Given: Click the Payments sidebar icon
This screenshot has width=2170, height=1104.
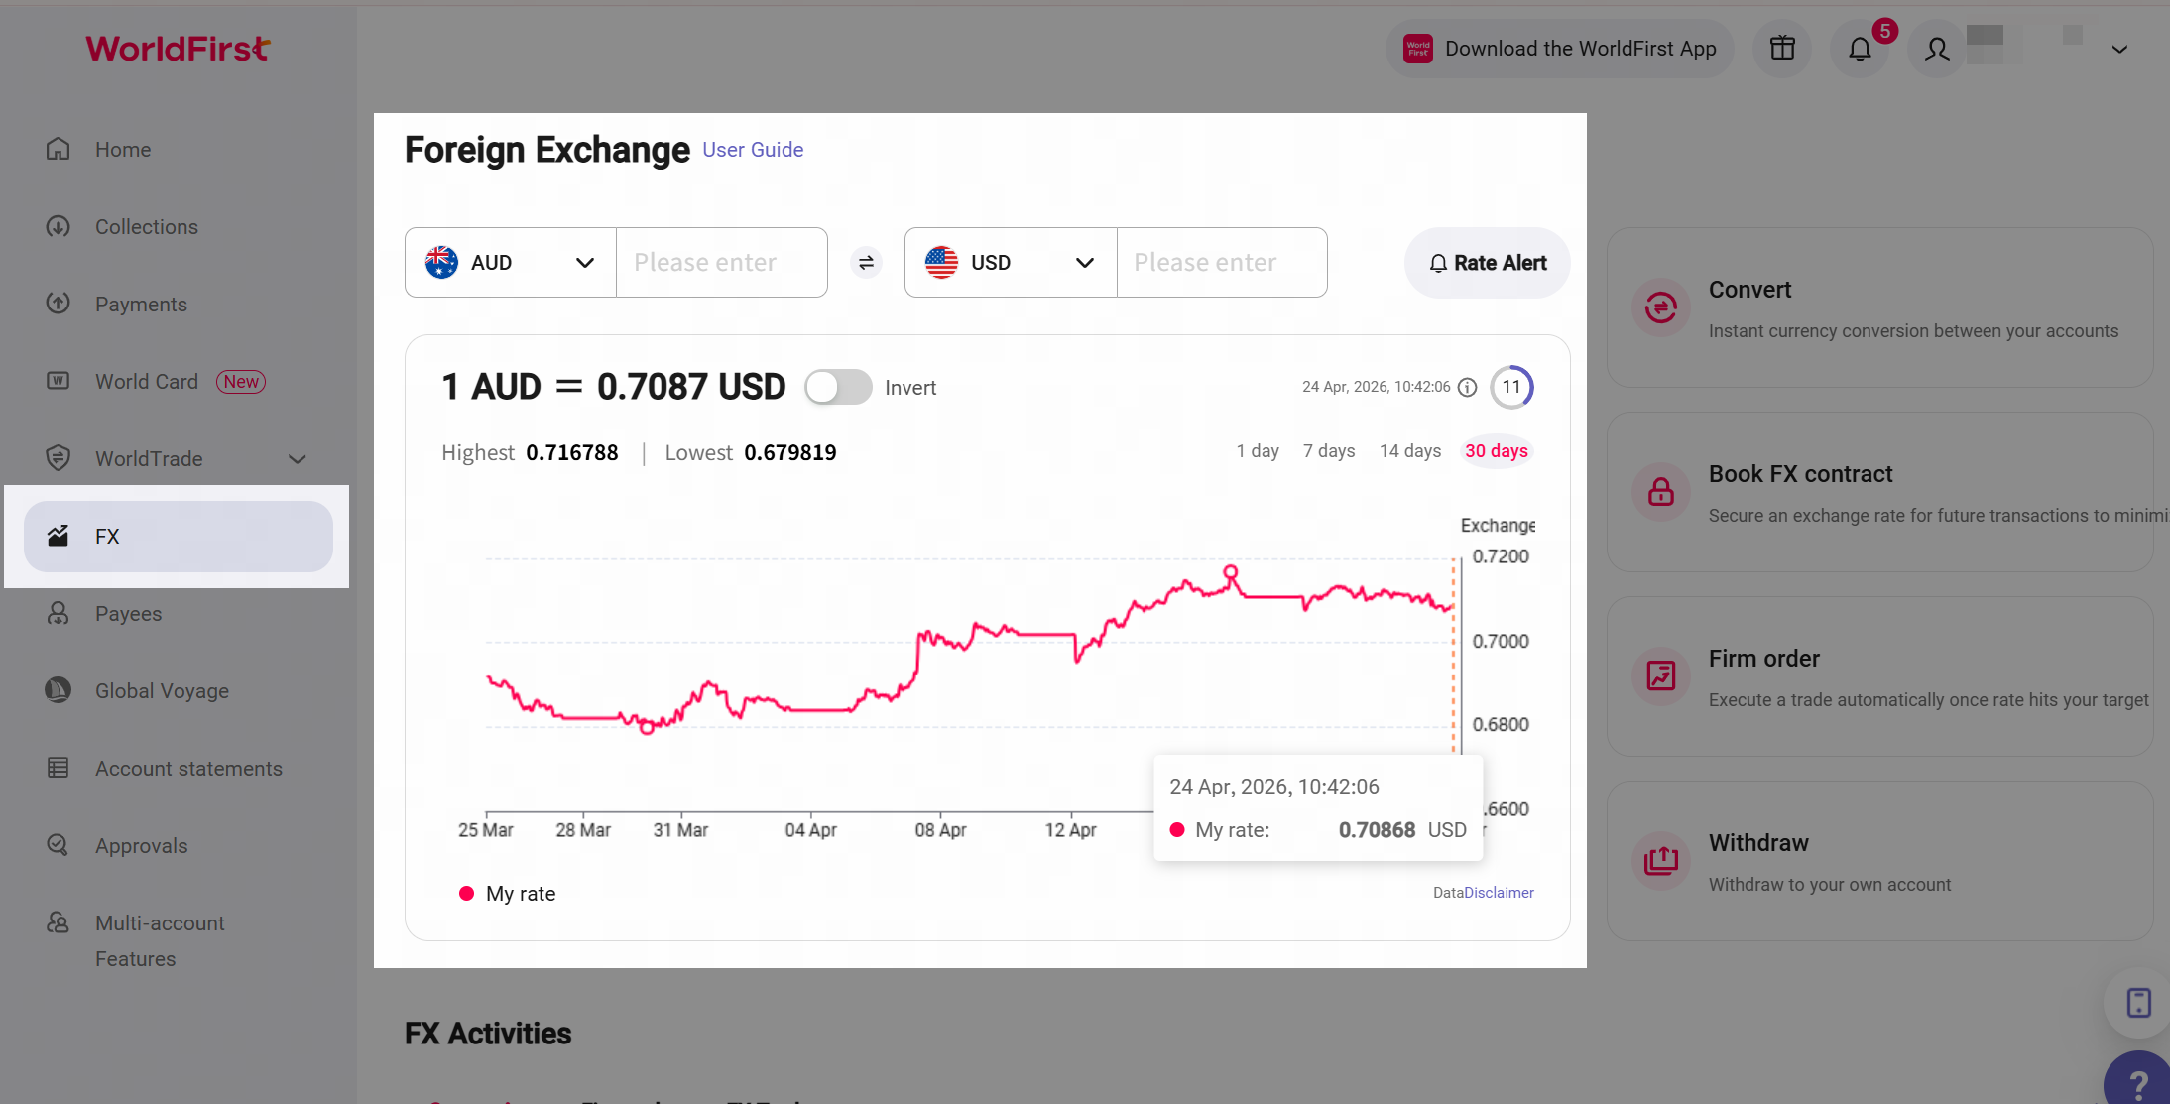Looking at the screenshot, I should click(x=59, y=304).
